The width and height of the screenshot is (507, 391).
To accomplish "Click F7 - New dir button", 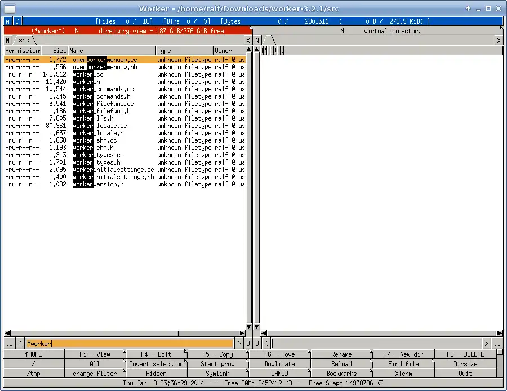I will pyautogui.click(x=403, y=354).
